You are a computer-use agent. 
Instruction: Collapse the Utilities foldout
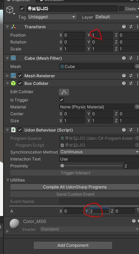click(x=8, y=180)
